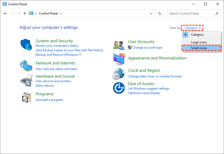Open Uninstall a program link
This screenshot has width=224, height=154.
pos(49,100)
